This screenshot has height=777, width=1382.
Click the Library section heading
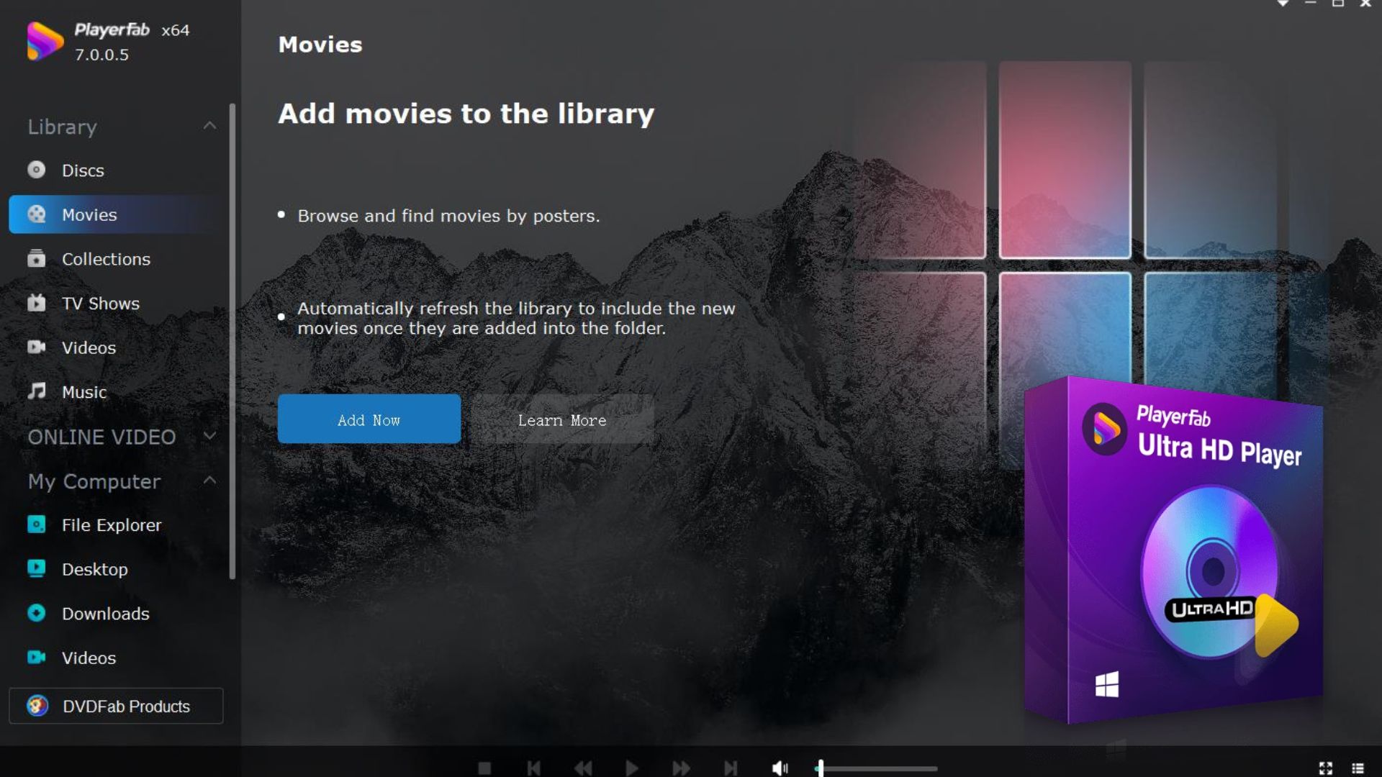tap(62, 127)
